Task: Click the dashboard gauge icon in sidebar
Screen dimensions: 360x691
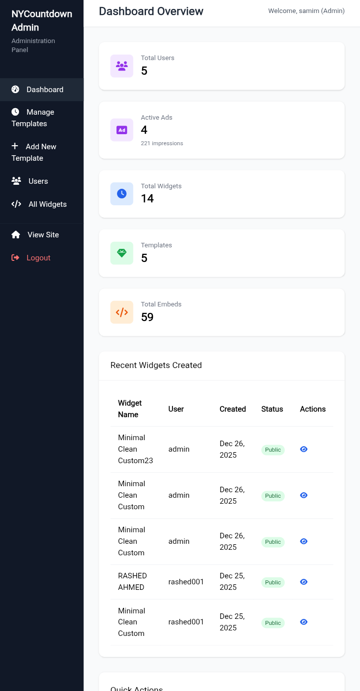Action: [15, 90]
